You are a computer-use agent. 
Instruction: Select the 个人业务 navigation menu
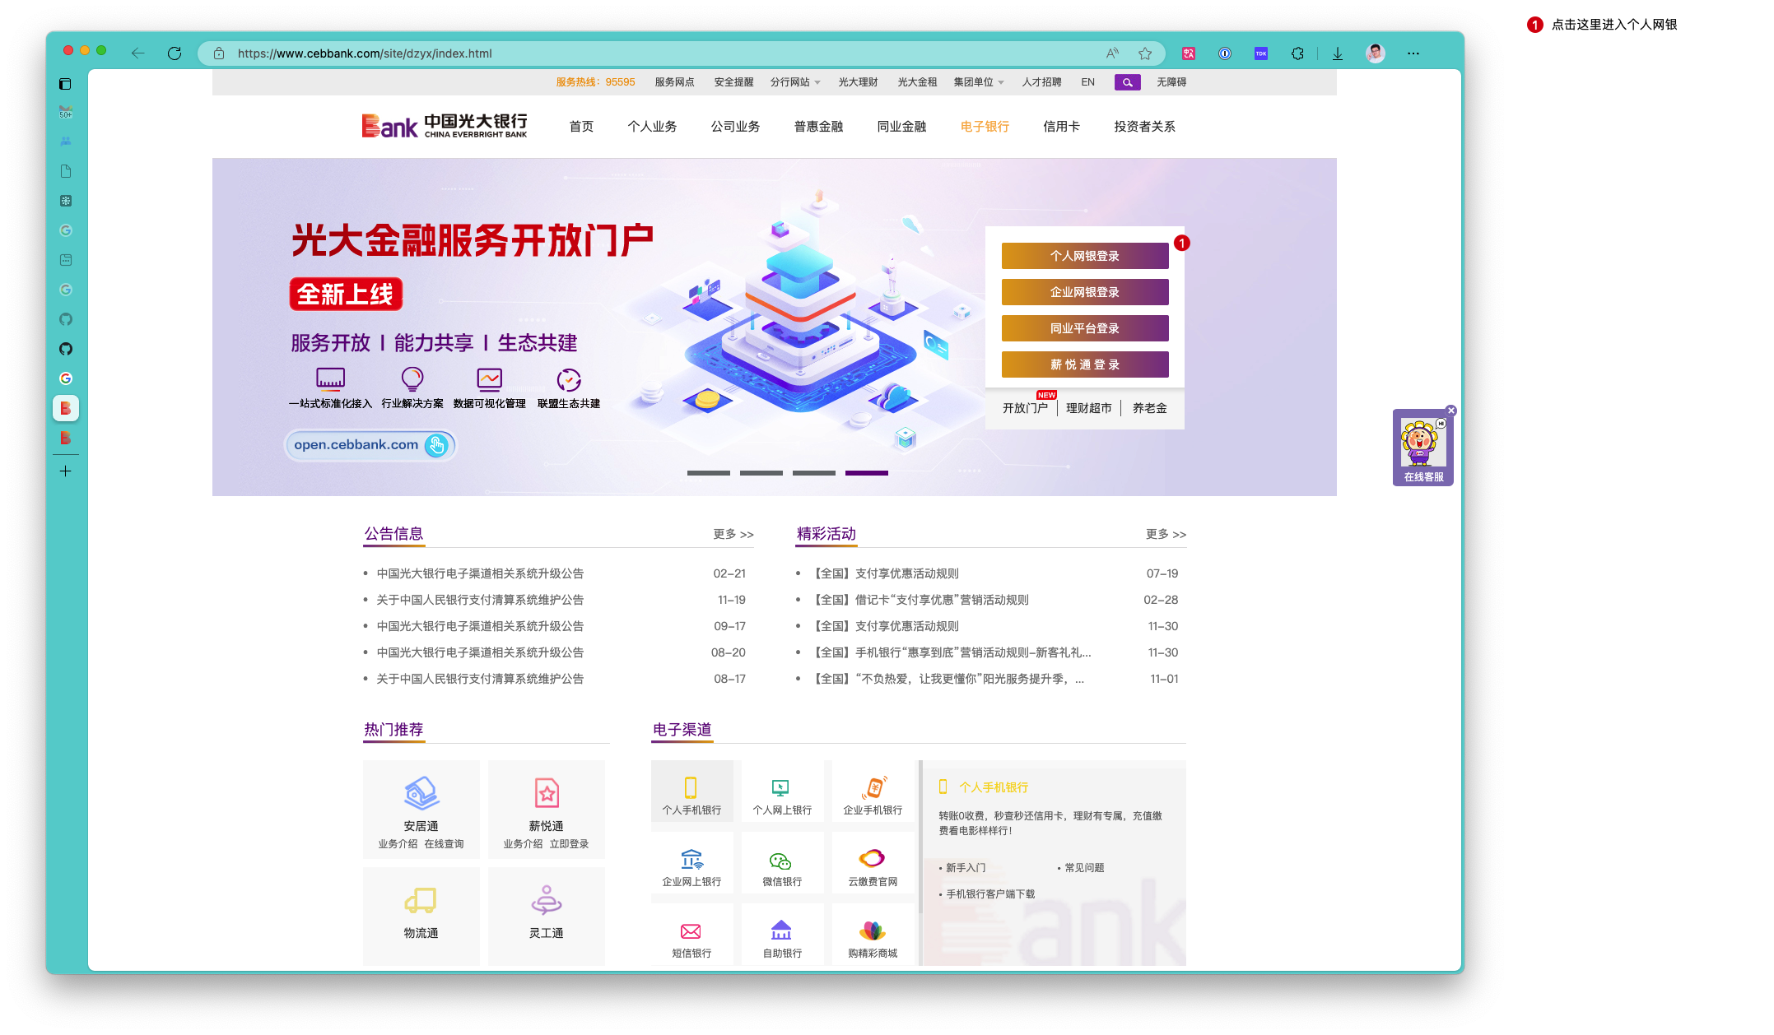pyautogui.click(x=652, y=127)
